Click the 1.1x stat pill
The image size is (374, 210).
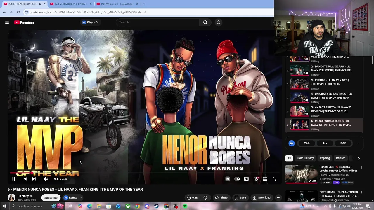pyautogui.click(x=325, y=143)
